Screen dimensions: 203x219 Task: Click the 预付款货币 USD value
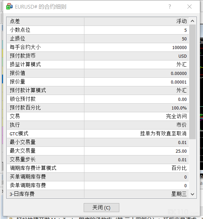pyautogui.click(x=183, y=56)
